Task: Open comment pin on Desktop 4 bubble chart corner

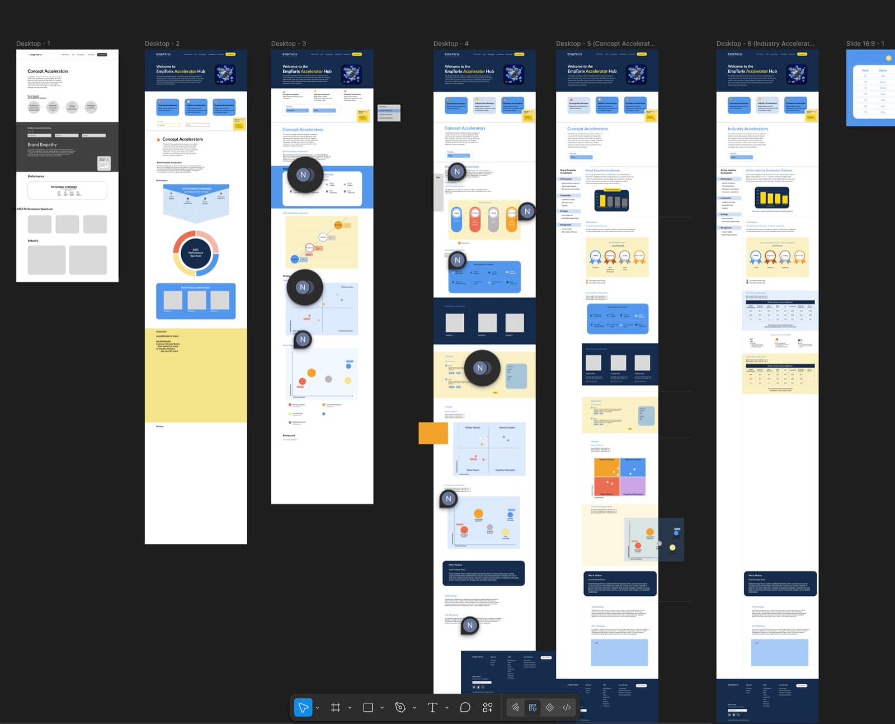Action: coord(448,499)
